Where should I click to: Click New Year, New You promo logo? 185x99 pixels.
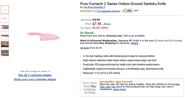(x=90, y=88)
